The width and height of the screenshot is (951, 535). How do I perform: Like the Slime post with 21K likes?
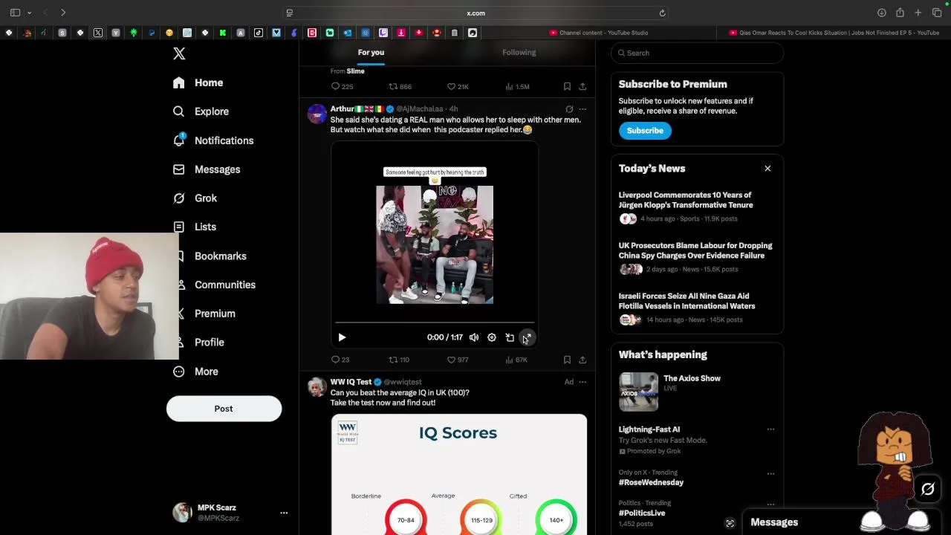tap(458, 87)
